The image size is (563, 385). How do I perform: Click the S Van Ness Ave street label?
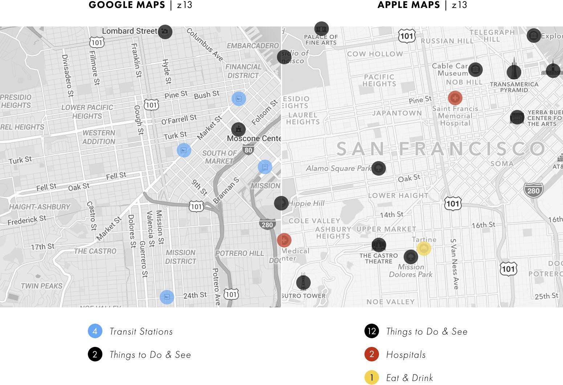pos(454,264)
